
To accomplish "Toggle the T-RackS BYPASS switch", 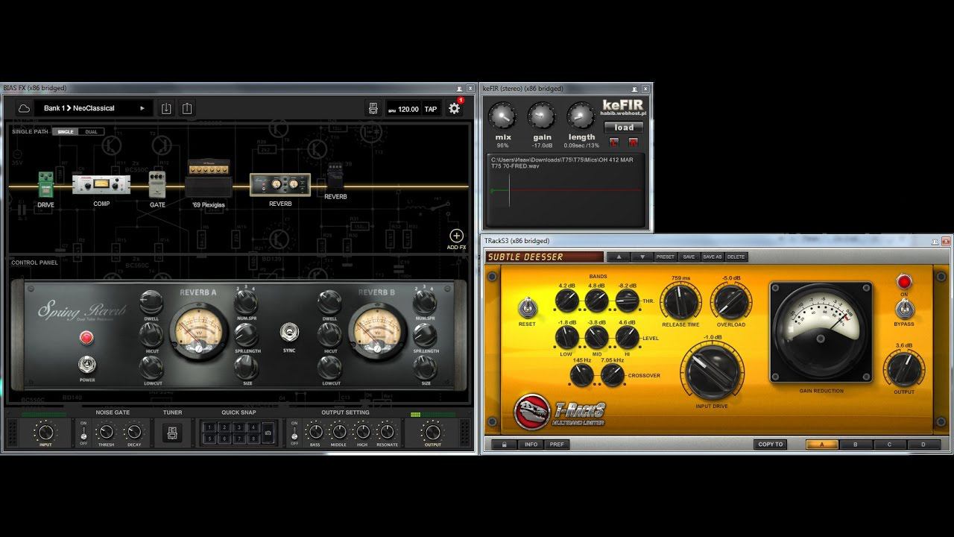I will (x=904, y=310).
